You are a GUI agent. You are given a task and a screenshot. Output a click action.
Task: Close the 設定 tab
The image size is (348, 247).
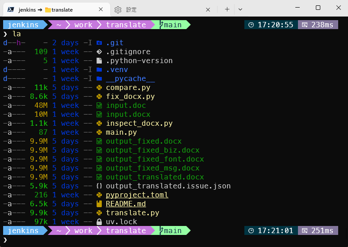208,9
